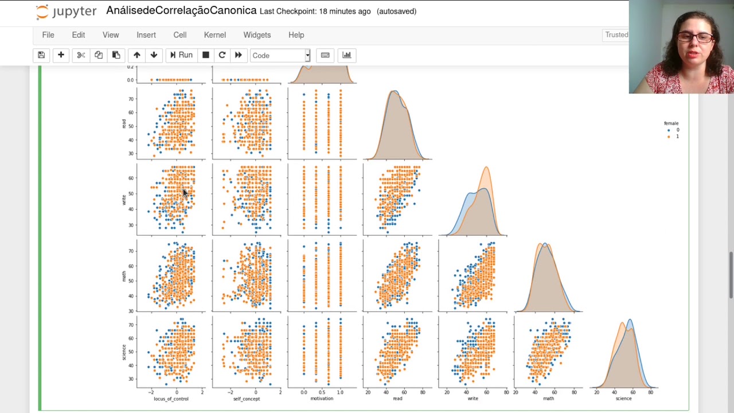Click the science density plot

[623, 352]
